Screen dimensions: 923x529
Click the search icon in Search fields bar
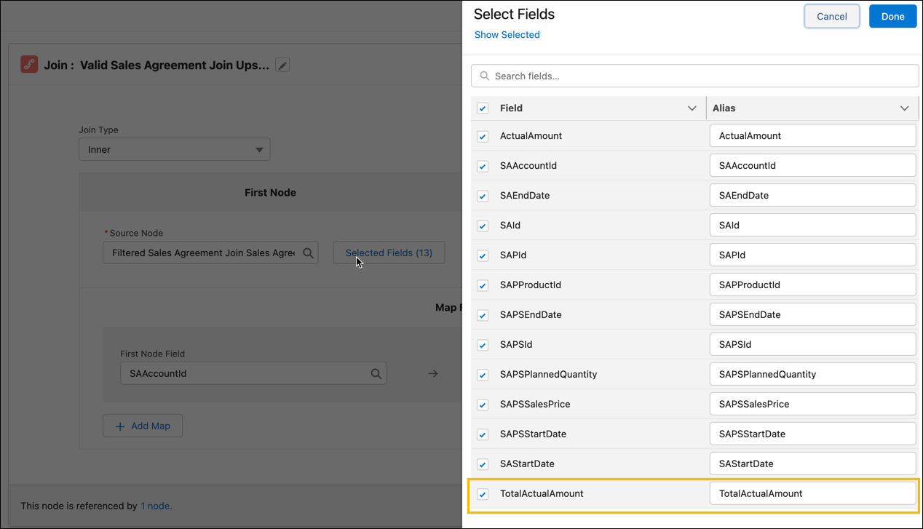(x=484, y=76)
